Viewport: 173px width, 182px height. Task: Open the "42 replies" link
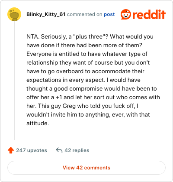coord(77,150)
